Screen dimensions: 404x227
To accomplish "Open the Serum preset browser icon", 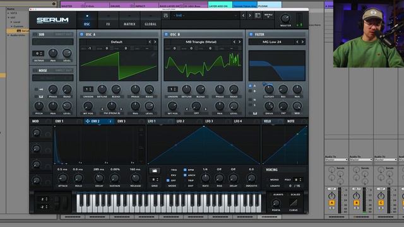I will tap(258, 16).
